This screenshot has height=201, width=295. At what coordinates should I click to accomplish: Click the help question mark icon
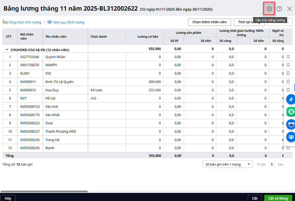coord(279,9)
